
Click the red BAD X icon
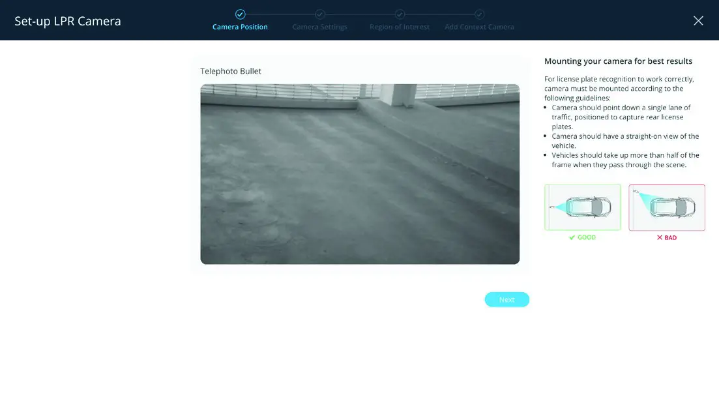[659, 237]
